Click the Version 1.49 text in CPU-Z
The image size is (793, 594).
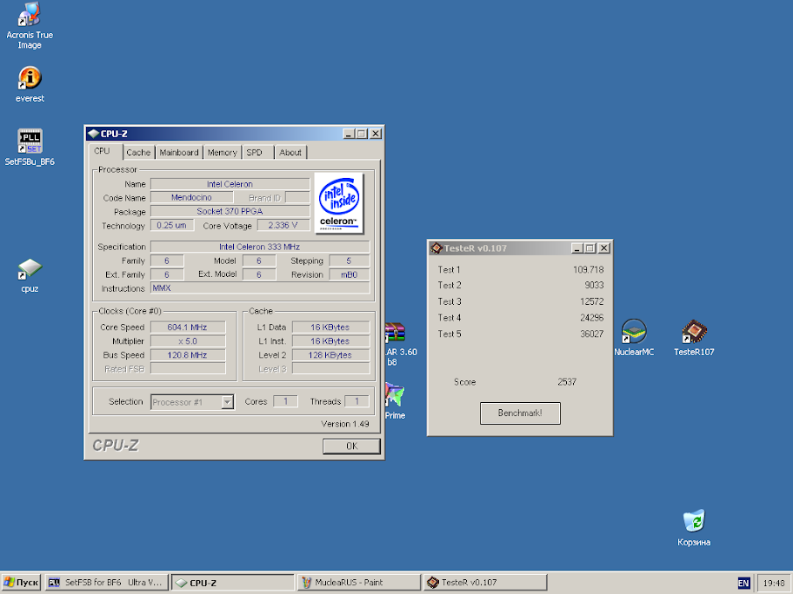pos(345,424)
